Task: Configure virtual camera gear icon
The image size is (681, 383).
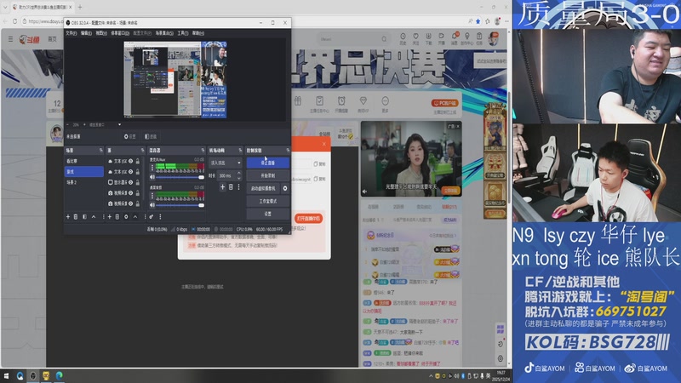Action: pos(285,188)
